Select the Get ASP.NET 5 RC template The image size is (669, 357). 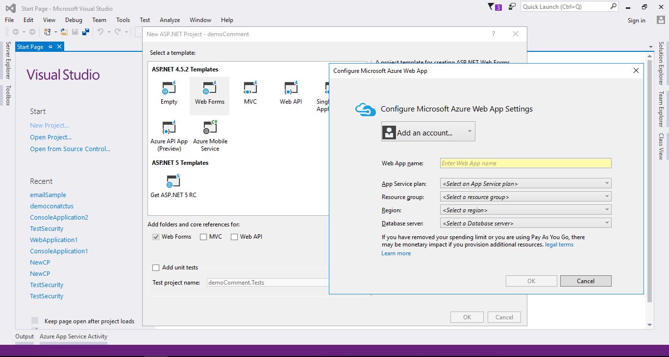tap(173, 186)
